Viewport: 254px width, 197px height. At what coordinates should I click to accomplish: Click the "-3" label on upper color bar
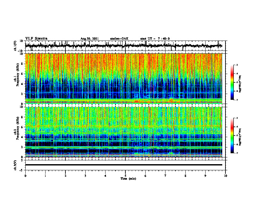tap(237, 65)
